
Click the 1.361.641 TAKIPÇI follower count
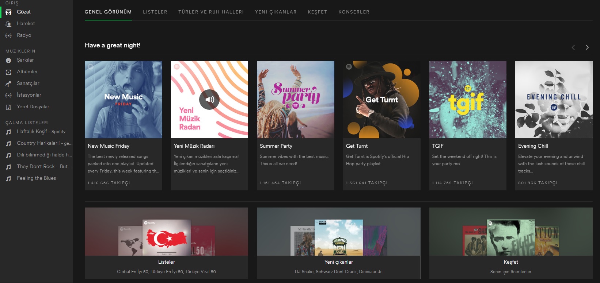pos(367,183)
